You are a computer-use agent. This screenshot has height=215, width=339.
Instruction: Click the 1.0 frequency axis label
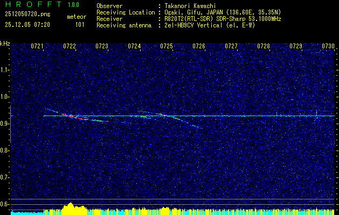coord(4,97)
